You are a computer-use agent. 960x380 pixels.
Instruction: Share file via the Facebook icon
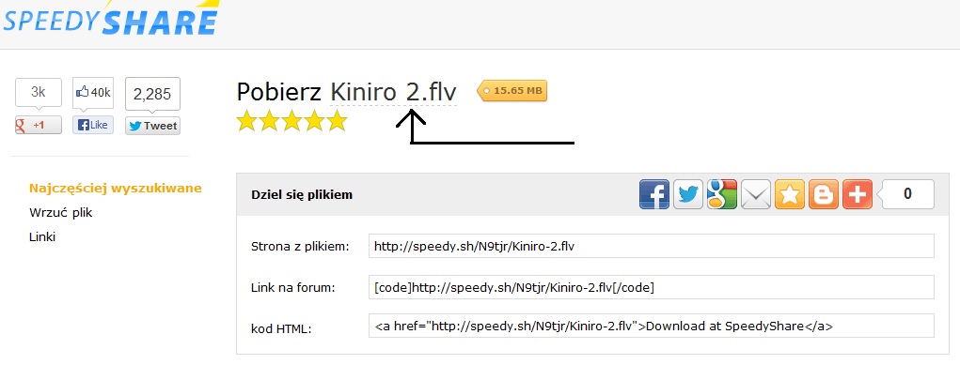(654, 194)
